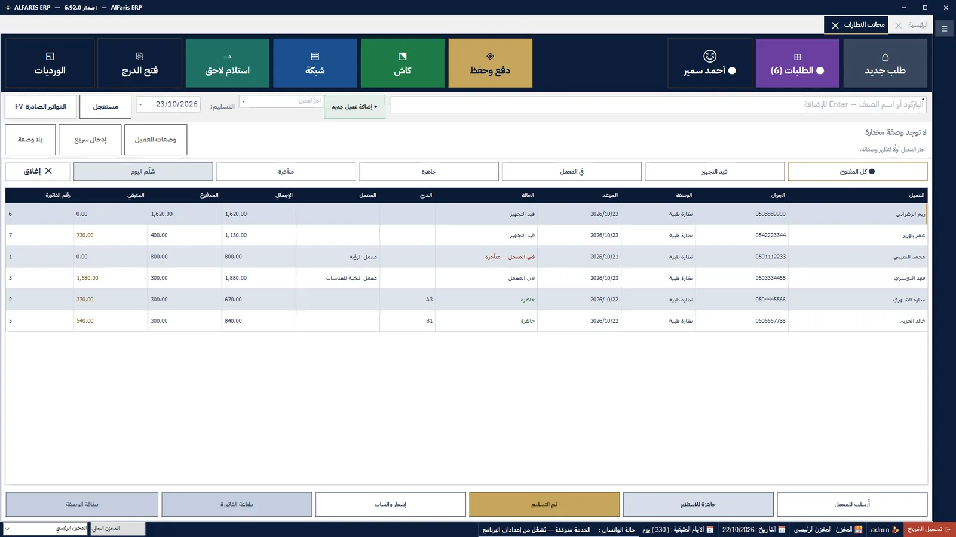Filter orders by في المعمل status
Image resolution: width=956 pixels, height=537 pixels.
572,171
